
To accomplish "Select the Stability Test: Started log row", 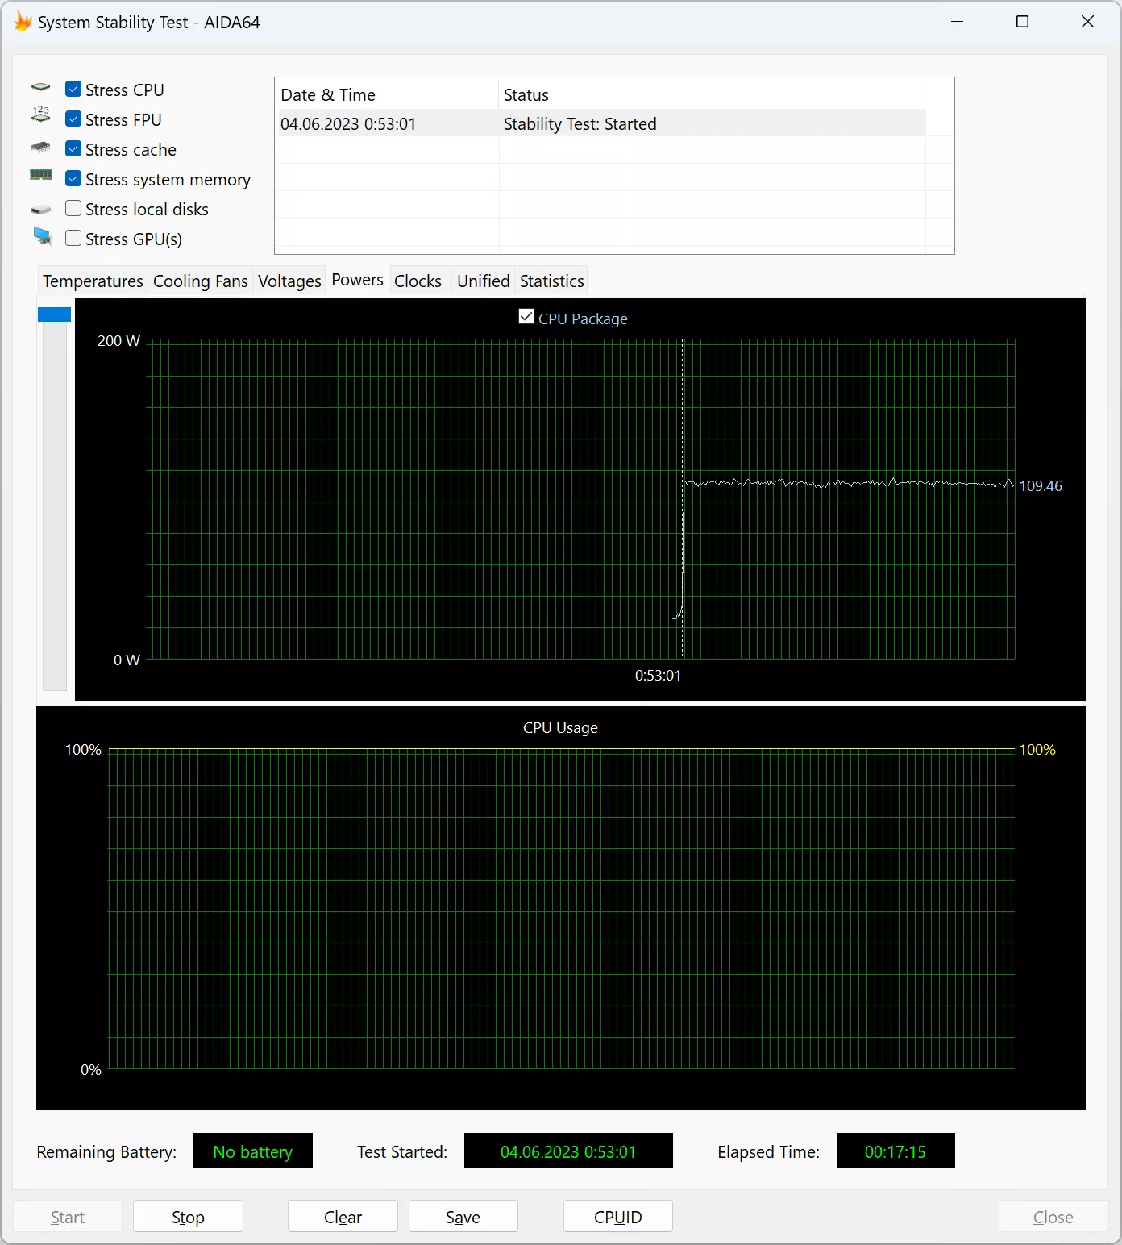I will point(600,123).
